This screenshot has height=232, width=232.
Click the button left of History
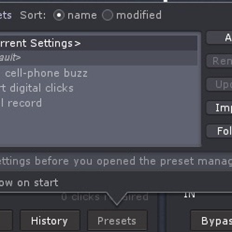tap(6, 220)
